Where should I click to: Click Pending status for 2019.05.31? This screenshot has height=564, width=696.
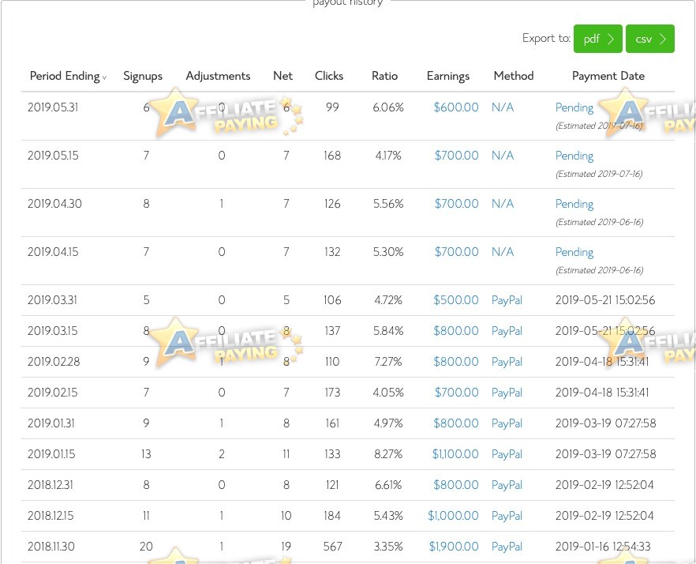point(574,107)
